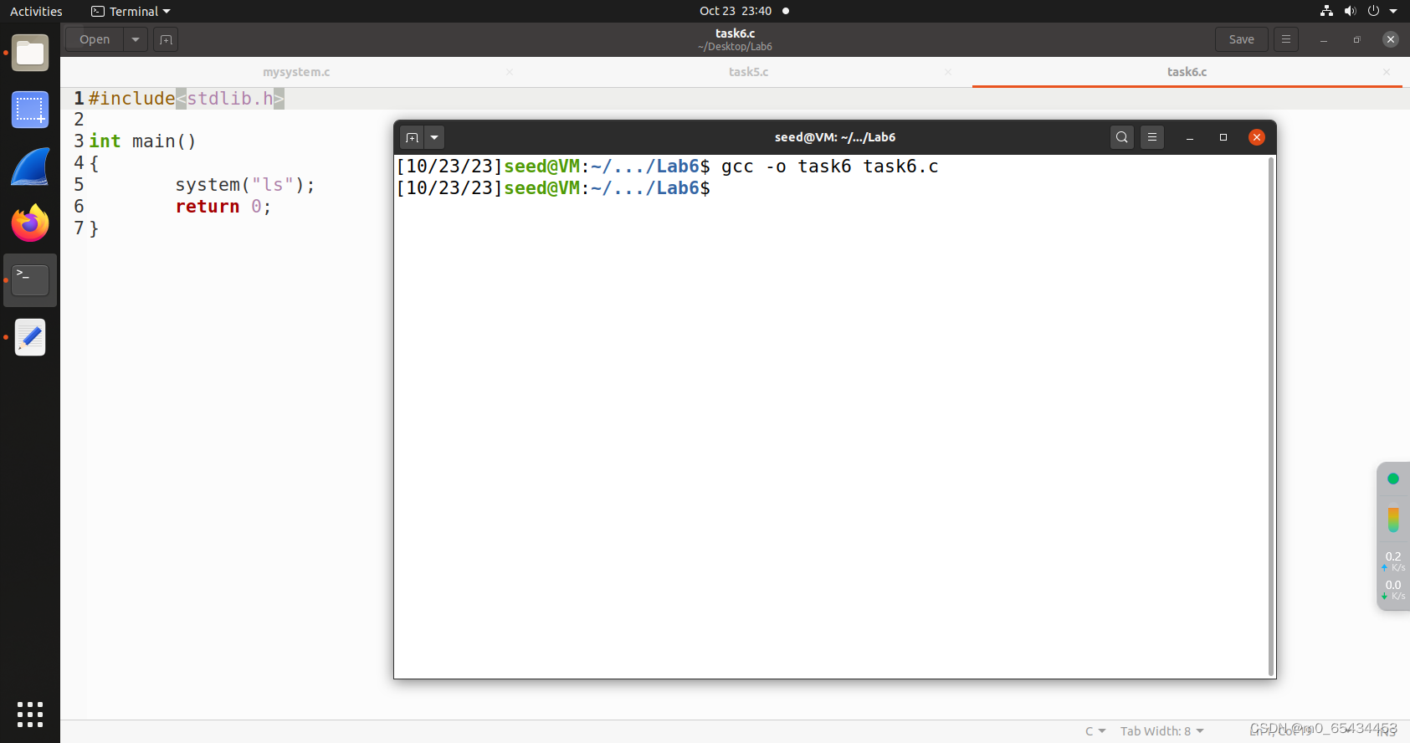Open the terminal hamburger menu
Image resolution: width=1410 pixels, height=743 pixels.
pyautogui.click(x=1152, y=137)
